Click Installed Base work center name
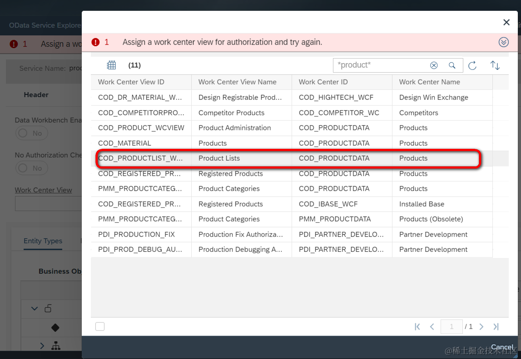The height and width of the screenshot is (359, 521). click(x=422, y=204)
